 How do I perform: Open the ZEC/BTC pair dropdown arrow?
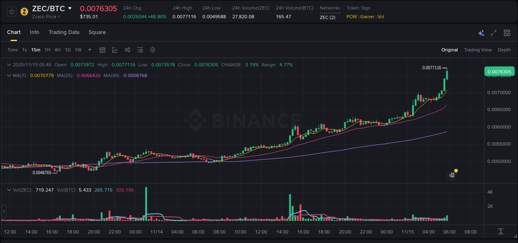coord(70,8)
